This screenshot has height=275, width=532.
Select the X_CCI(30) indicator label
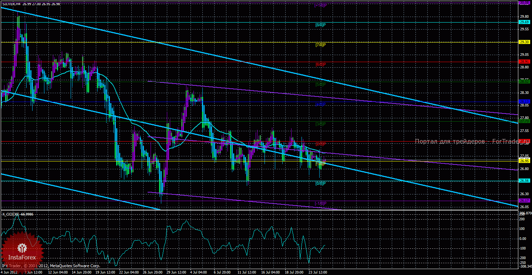tap(17, 214)
